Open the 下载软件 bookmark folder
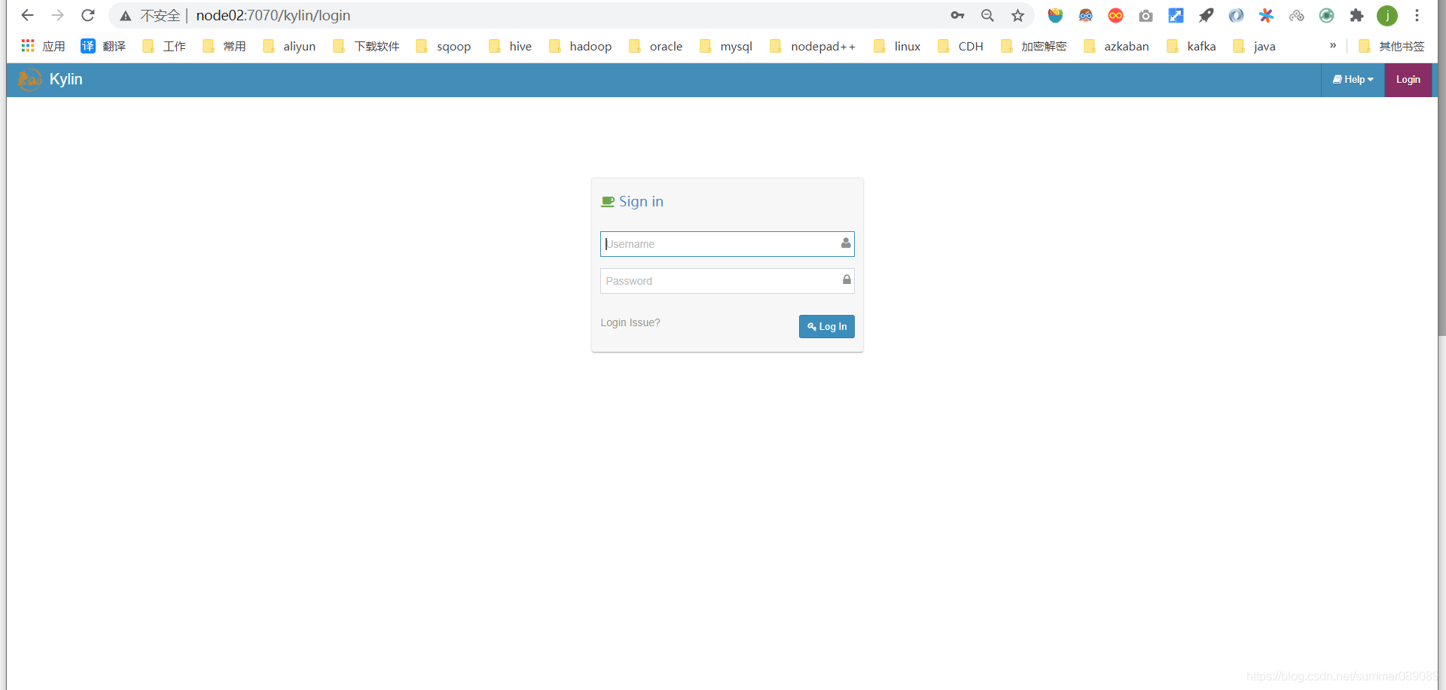Screen dimensions: 1446x690 [366, 46]
